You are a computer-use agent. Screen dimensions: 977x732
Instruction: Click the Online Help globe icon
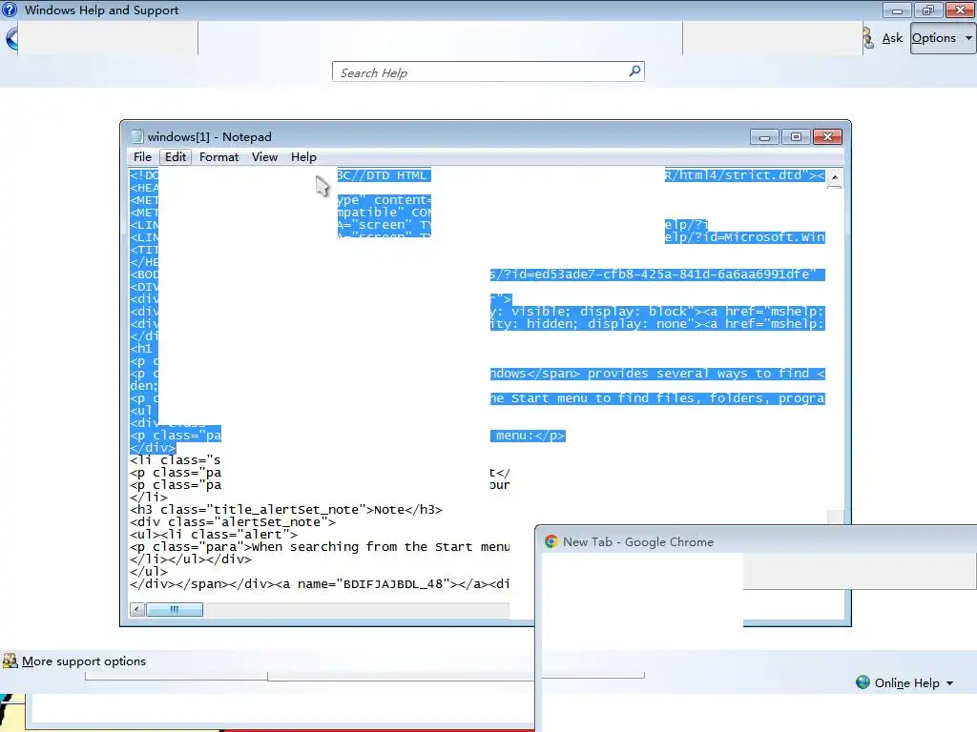[863, 682]
